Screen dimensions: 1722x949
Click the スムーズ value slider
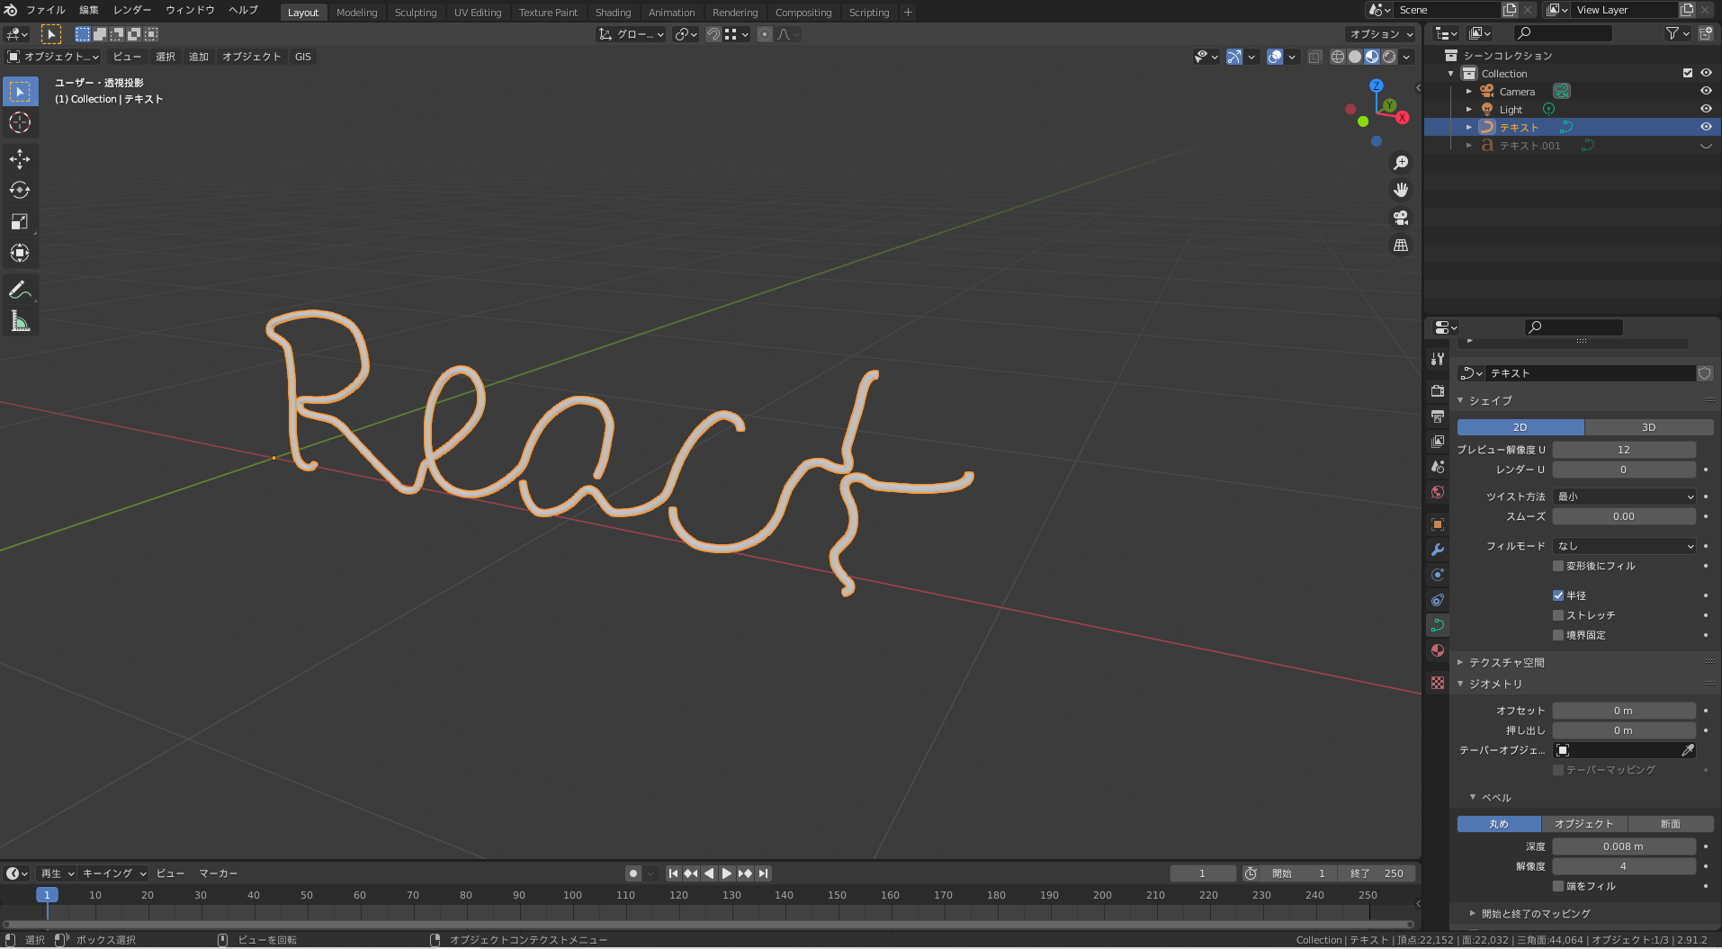pos(1624,516)
